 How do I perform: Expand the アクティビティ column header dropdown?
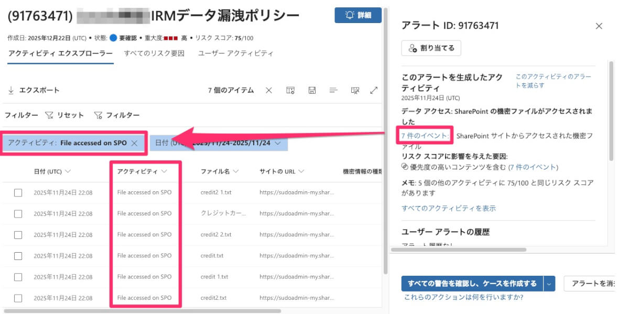(164, 171)
